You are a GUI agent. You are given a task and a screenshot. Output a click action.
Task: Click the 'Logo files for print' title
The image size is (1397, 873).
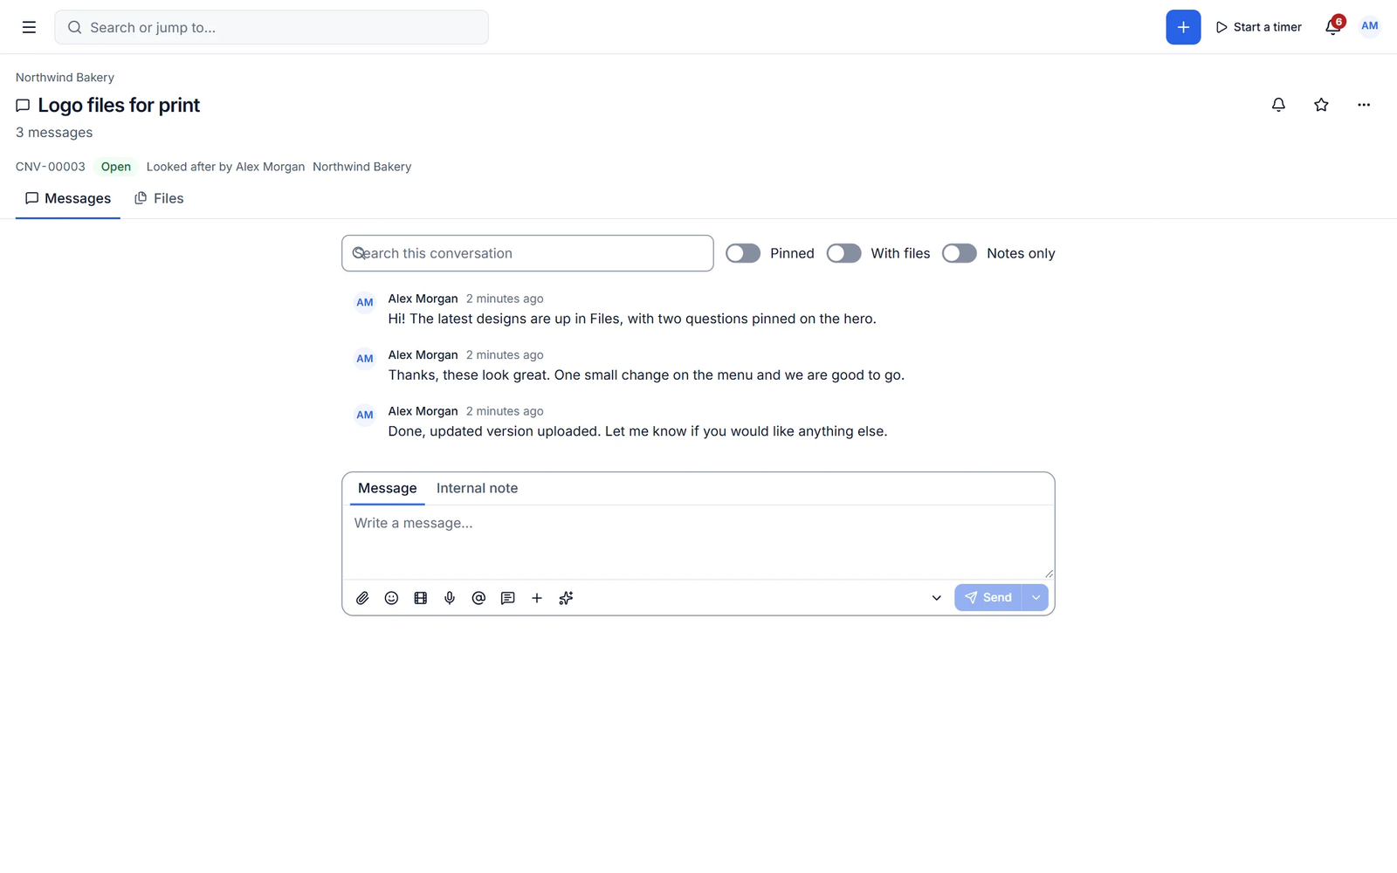(119, 106)
